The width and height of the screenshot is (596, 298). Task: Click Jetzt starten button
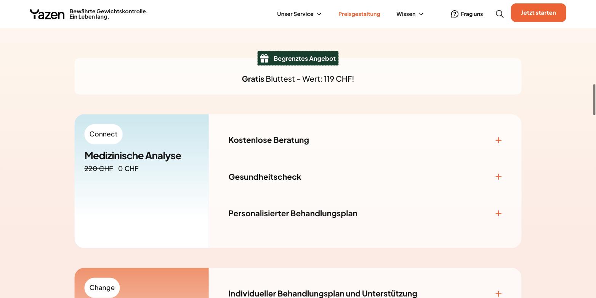[x=538, y=13]
